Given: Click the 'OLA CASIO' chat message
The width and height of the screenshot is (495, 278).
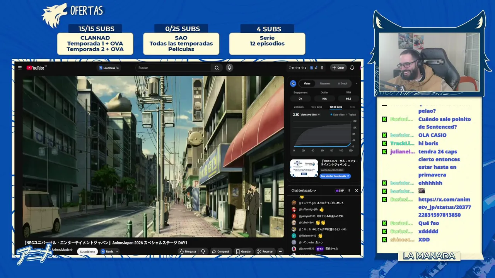Looking at the screenshot, I should pyautogui.click(x=432, y=135).
